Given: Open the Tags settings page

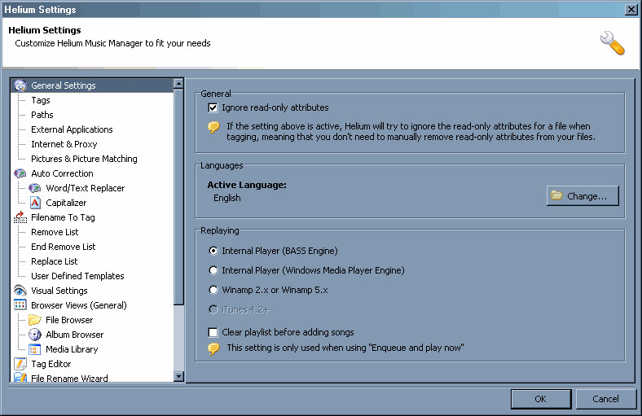Looking at the screenshot, I should (41, 100).
